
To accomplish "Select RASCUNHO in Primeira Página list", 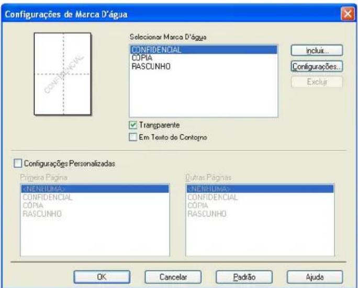I will coord(95,214).
